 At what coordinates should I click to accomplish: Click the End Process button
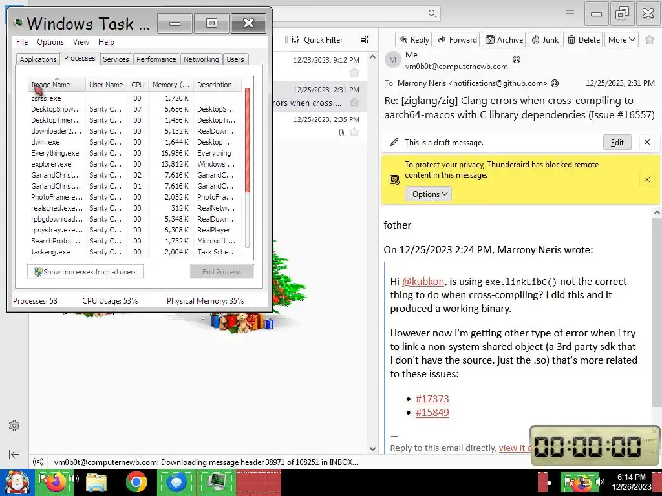click(x=222, y=272)
